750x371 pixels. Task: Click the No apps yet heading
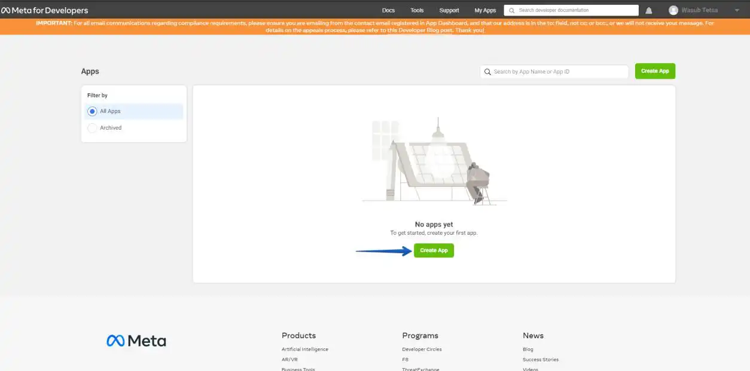click(434, 225)
